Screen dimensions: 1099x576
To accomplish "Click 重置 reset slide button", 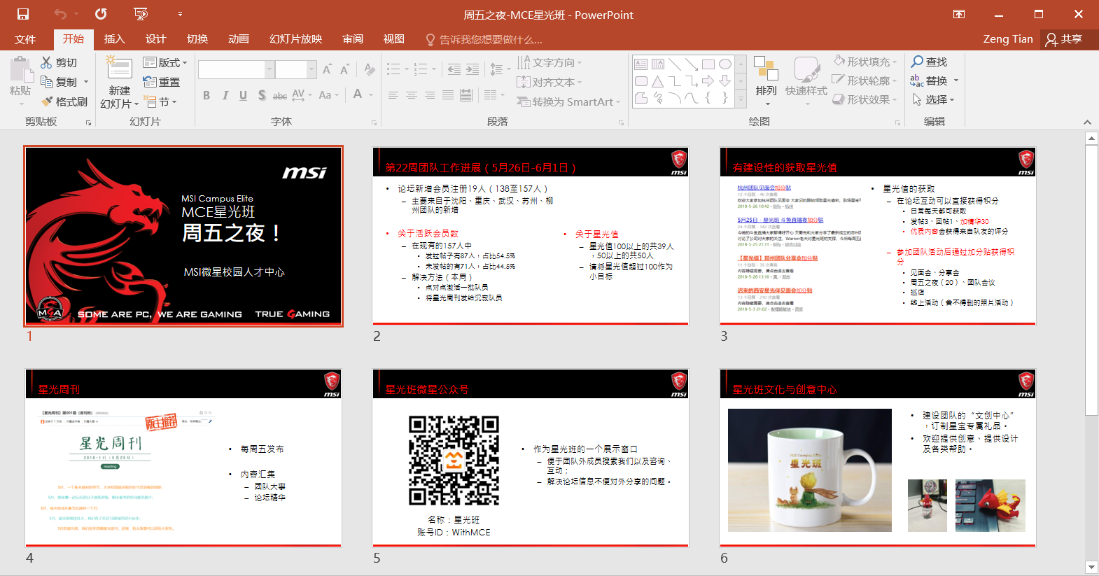I will pyautogui.click(x=162, y=82).
